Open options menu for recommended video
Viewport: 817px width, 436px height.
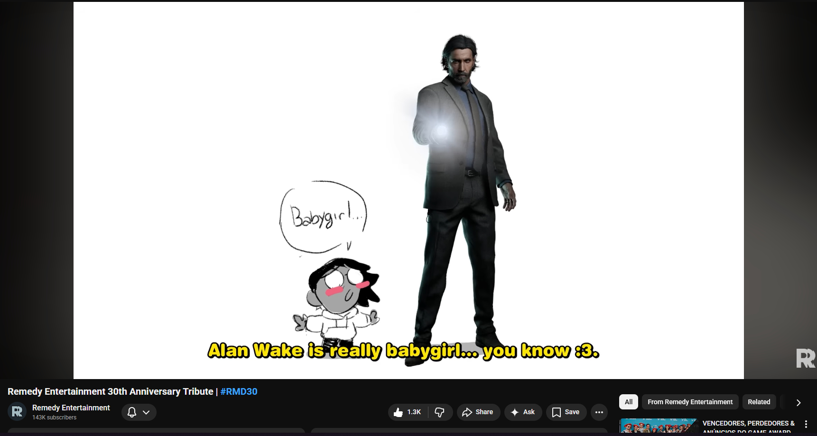coord(806,424)
